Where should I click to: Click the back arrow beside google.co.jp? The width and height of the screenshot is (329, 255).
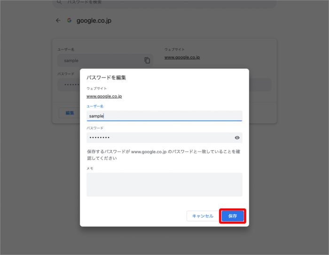tap(58, 21)
